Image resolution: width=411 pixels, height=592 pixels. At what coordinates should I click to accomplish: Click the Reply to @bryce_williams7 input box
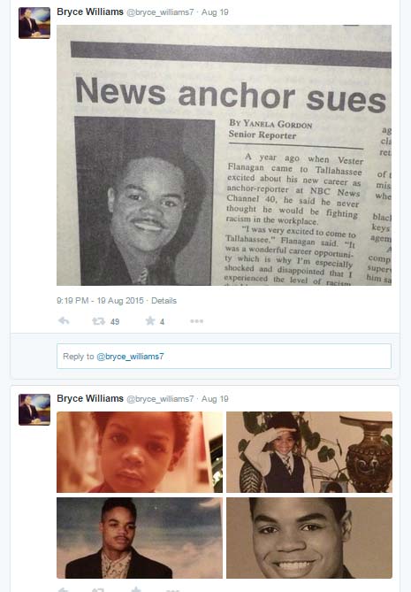tap(224, 356)
